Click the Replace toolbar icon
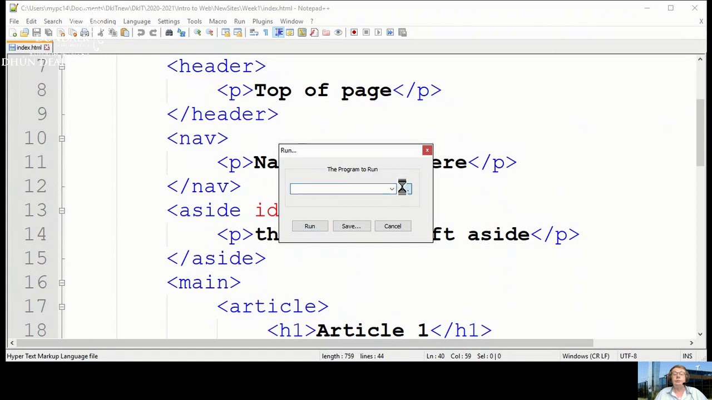This screenshot has width=712, height=400. [x=181, y=33]
